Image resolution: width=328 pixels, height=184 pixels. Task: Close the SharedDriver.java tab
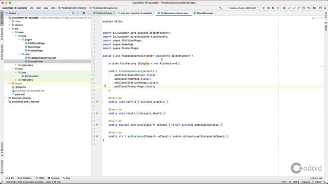coord(215,13)
